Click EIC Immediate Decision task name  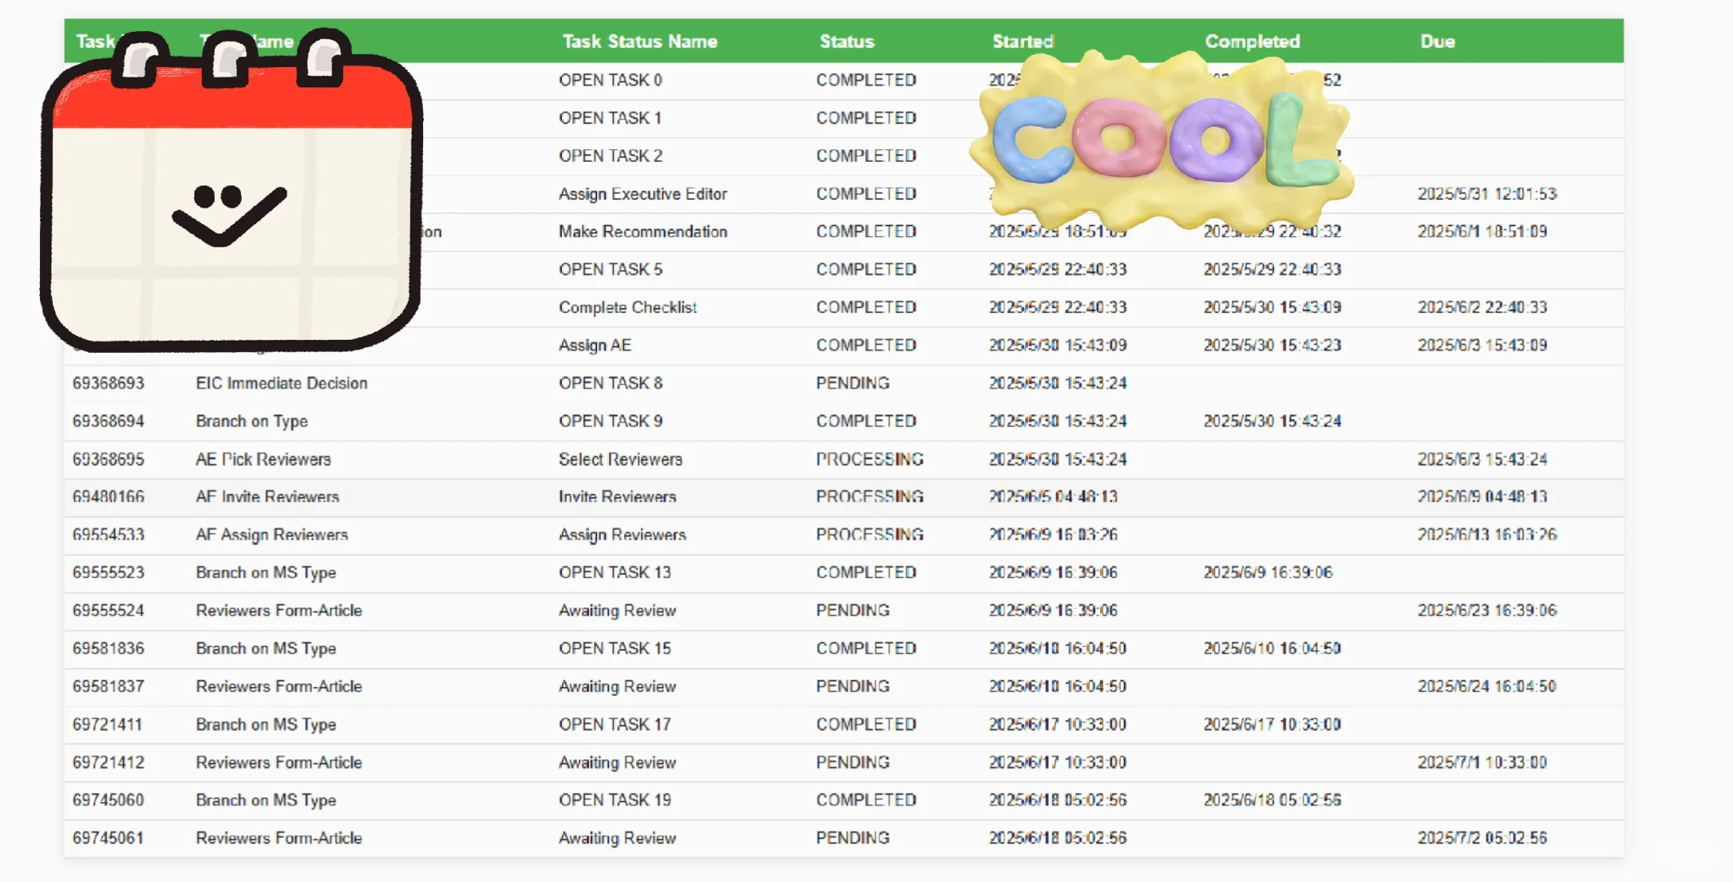[x=281, y=383]
